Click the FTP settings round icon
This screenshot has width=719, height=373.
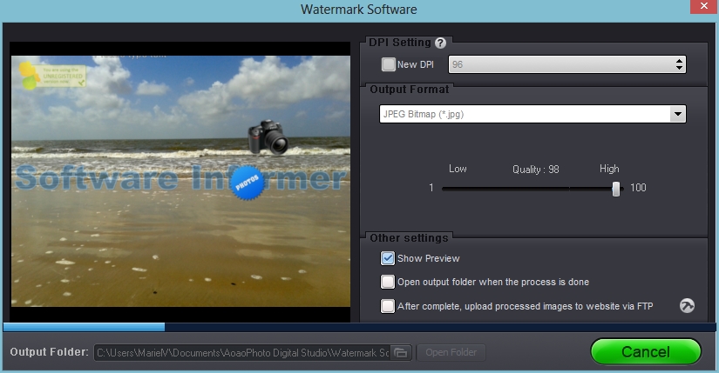click(x=687, y=306)
